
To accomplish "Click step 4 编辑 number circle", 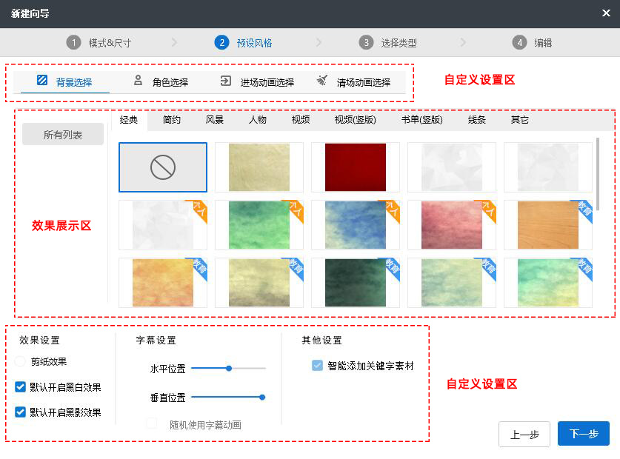I will tap(520, 42).
